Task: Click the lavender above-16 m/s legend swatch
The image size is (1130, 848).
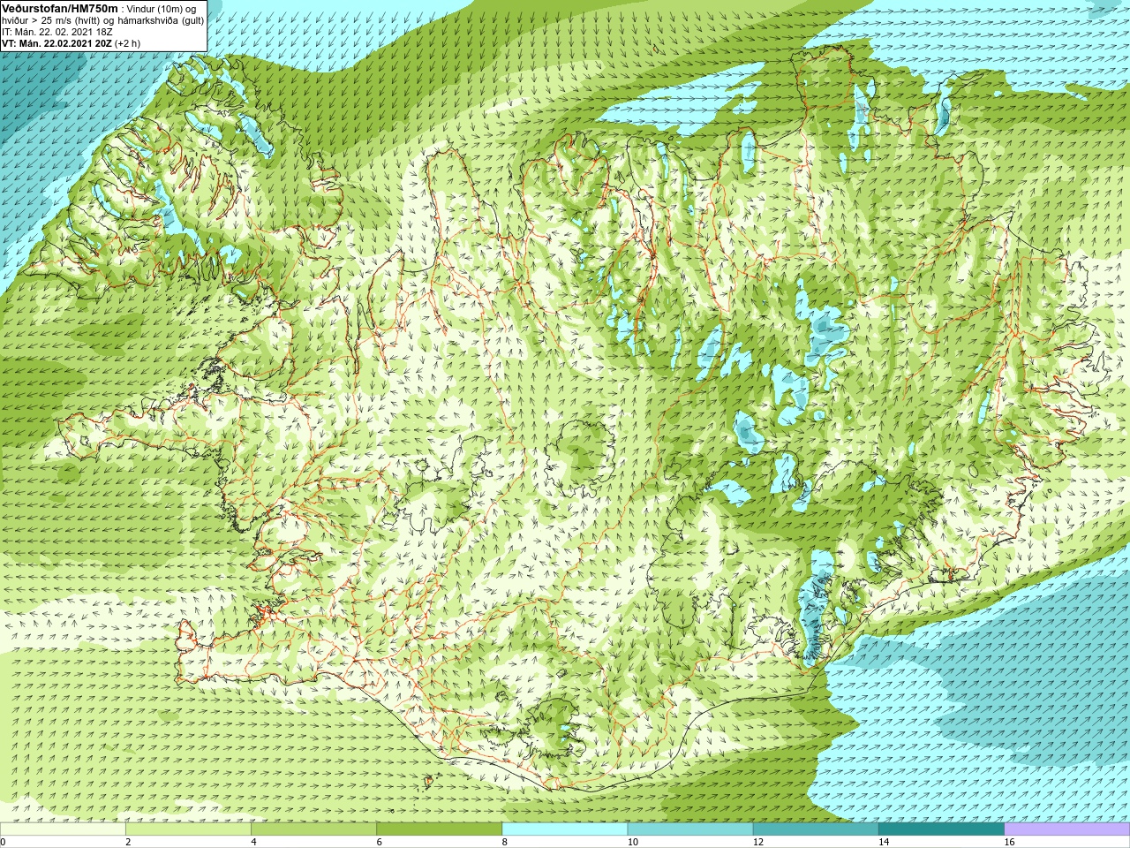Action: pos(1067,829)
